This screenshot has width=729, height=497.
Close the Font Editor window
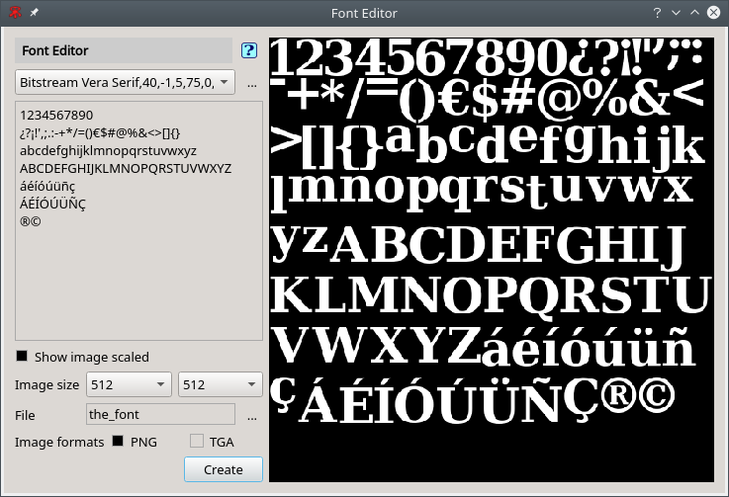(714, 13)
